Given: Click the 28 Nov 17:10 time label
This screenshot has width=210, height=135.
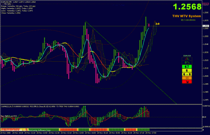Looking at the screenshot, I should pos(139,133).
